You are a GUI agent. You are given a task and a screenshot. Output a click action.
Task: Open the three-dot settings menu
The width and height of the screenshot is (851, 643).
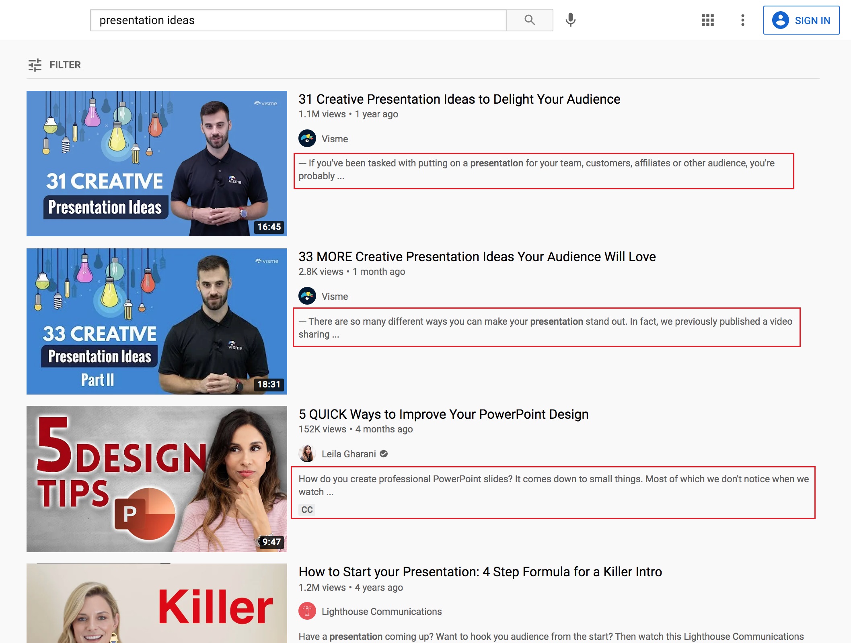(742, 20)
